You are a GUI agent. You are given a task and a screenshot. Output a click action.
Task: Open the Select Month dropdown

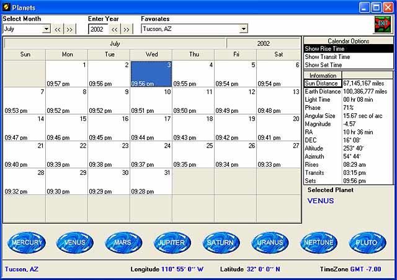pos(46,29)
